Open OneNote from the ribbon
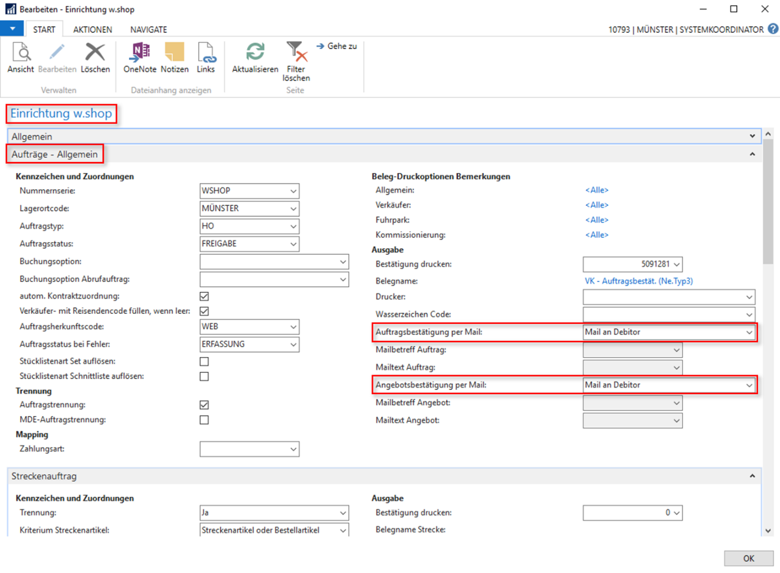Screen dimensions: 780x573 coord(140,52)
